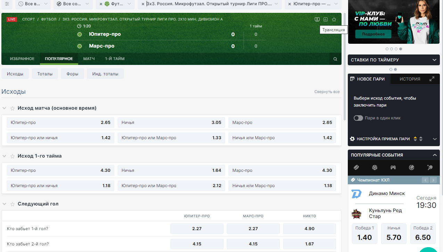Open the 'Все со...' events filter dropdown
Viewport: 443px width, 252px height.
coord(73,4)
